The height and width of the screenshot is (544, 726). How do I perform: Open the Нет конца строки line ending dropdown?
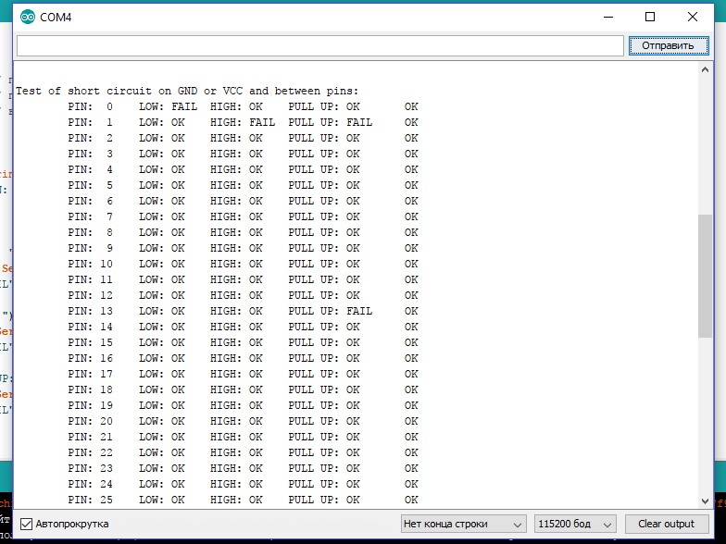(x=464, y=524)
